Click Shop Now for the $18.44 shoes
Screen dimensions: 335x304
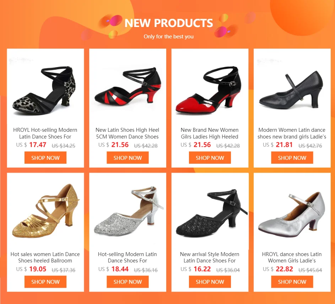[128, 282]
